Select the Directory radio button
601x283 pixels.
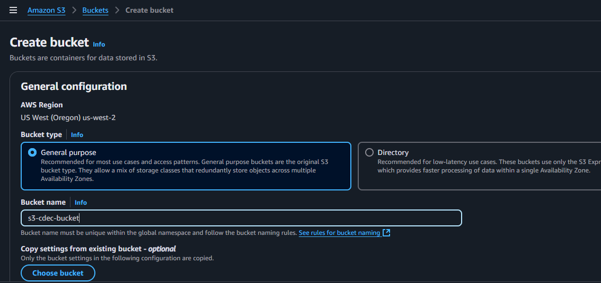click(x=369, y=152)
